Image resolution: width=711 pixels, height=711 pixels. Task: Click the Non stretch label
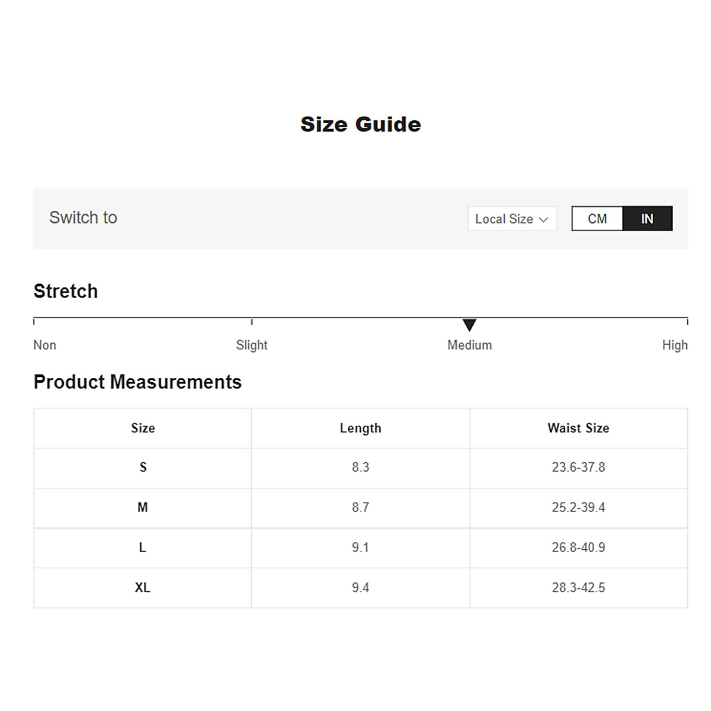(x=45, y=345)
